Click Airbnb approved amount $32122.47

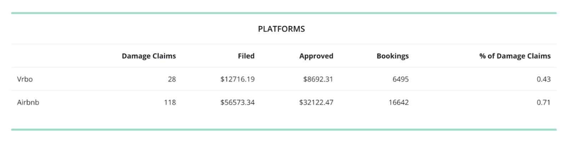(316, 102)
